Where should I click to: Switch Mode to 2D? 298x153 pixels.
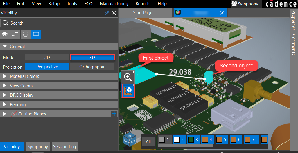[47, 57]
